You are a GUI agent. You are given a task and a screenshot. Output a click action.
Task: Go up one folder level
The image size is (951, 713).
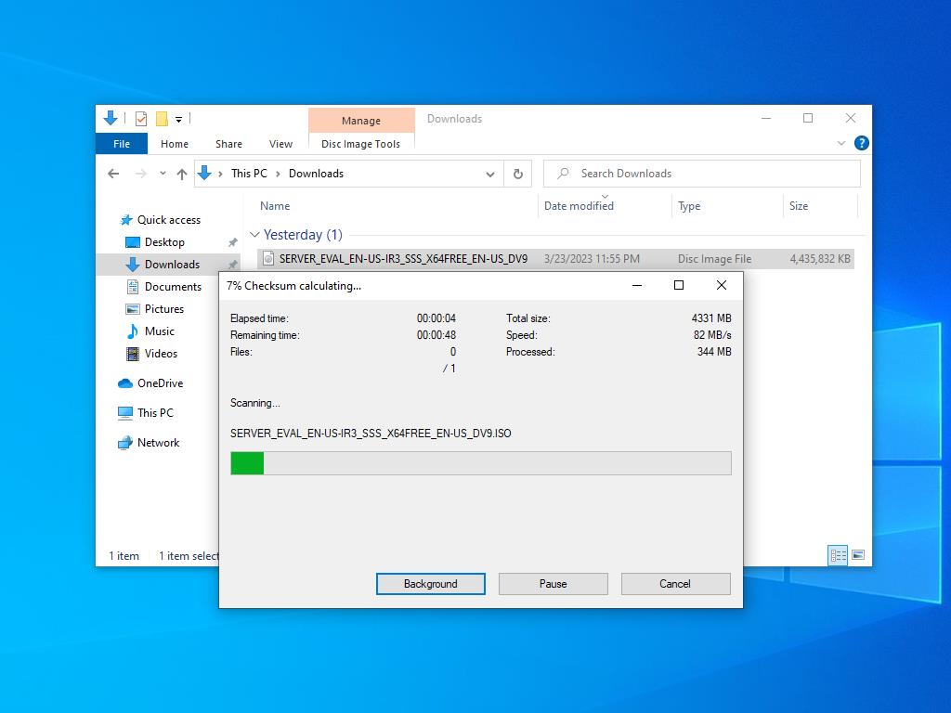pyautogui.click(x=182, y=174)
